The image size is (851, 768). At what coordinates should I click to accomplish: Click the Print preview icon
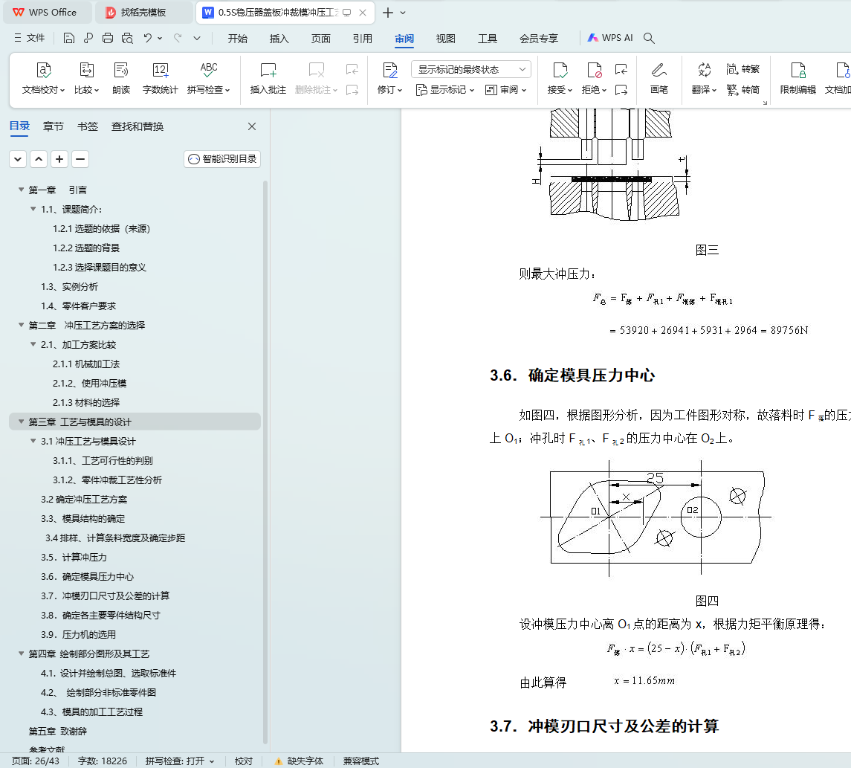127,38
